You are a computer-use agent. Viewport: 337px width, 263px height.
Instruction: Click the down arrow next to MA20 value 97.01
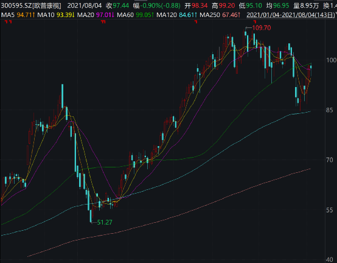(113, 15)
